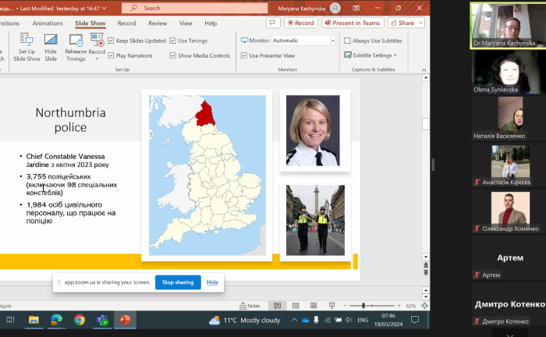Image resolution: width=546 pixels, height=337 pixels.
Task: Switch to the Animations tab
Action: [x=48, y=23]
